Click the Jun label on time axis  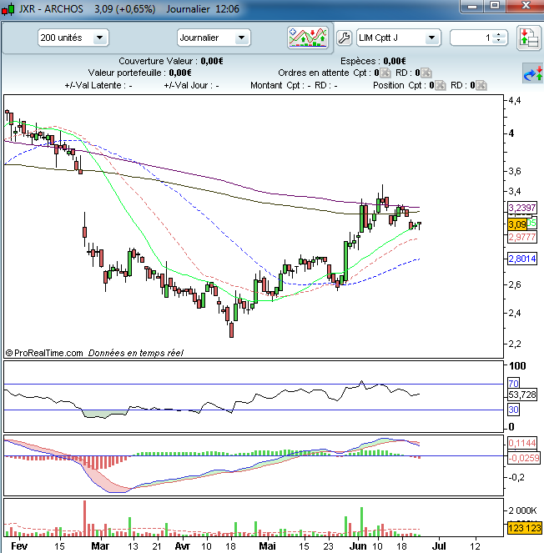click(x=358, y=546)
